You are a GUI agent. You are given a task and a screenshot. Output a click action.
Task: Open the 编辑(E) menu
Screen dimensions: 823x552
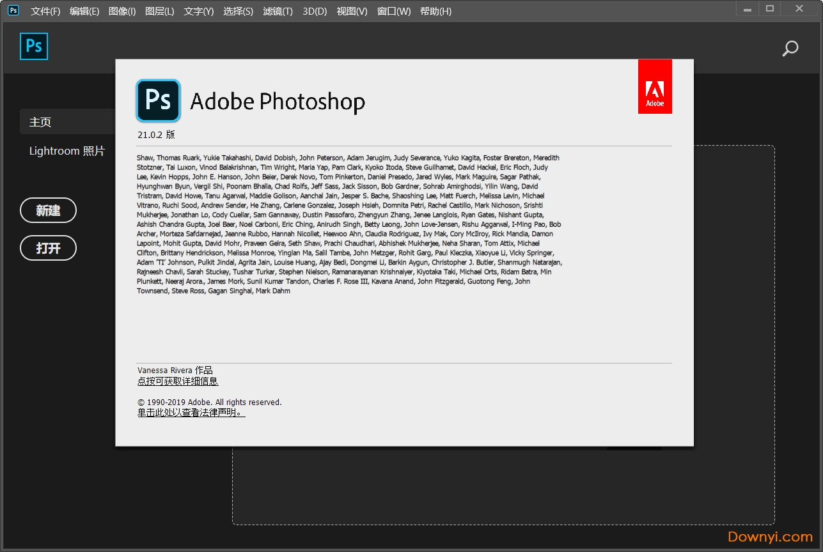[84, 11]
